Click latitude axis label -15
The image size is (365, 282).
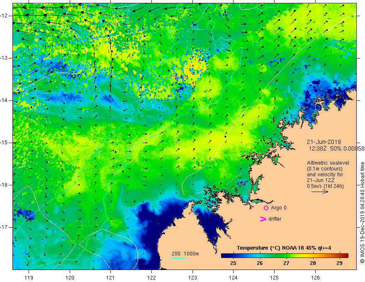(x=5, y=143)
